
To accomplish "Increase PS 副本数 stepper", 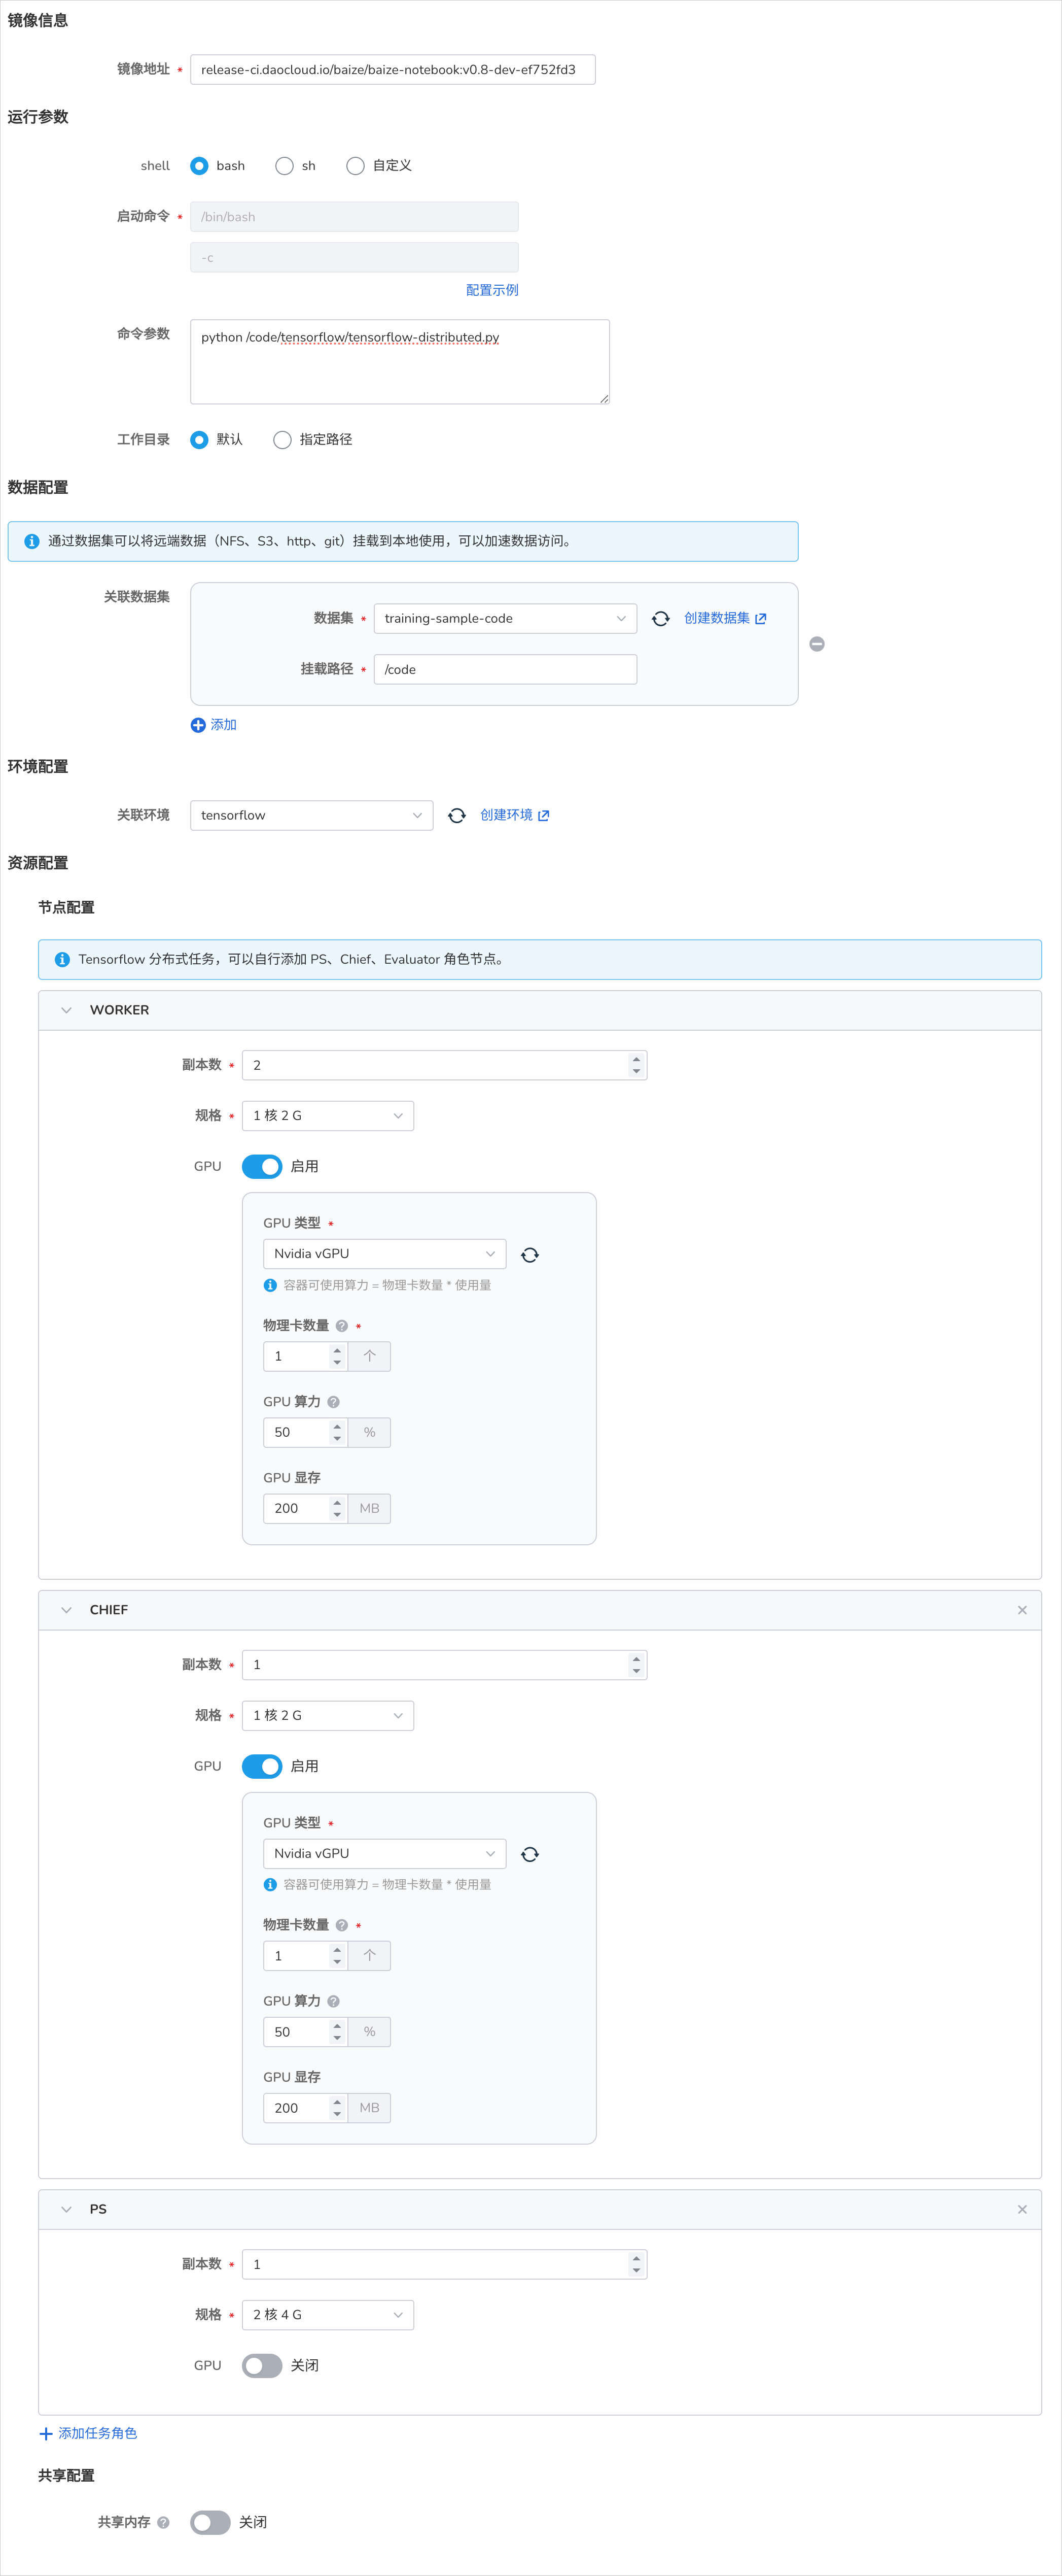I will (x=636, y=2258).
